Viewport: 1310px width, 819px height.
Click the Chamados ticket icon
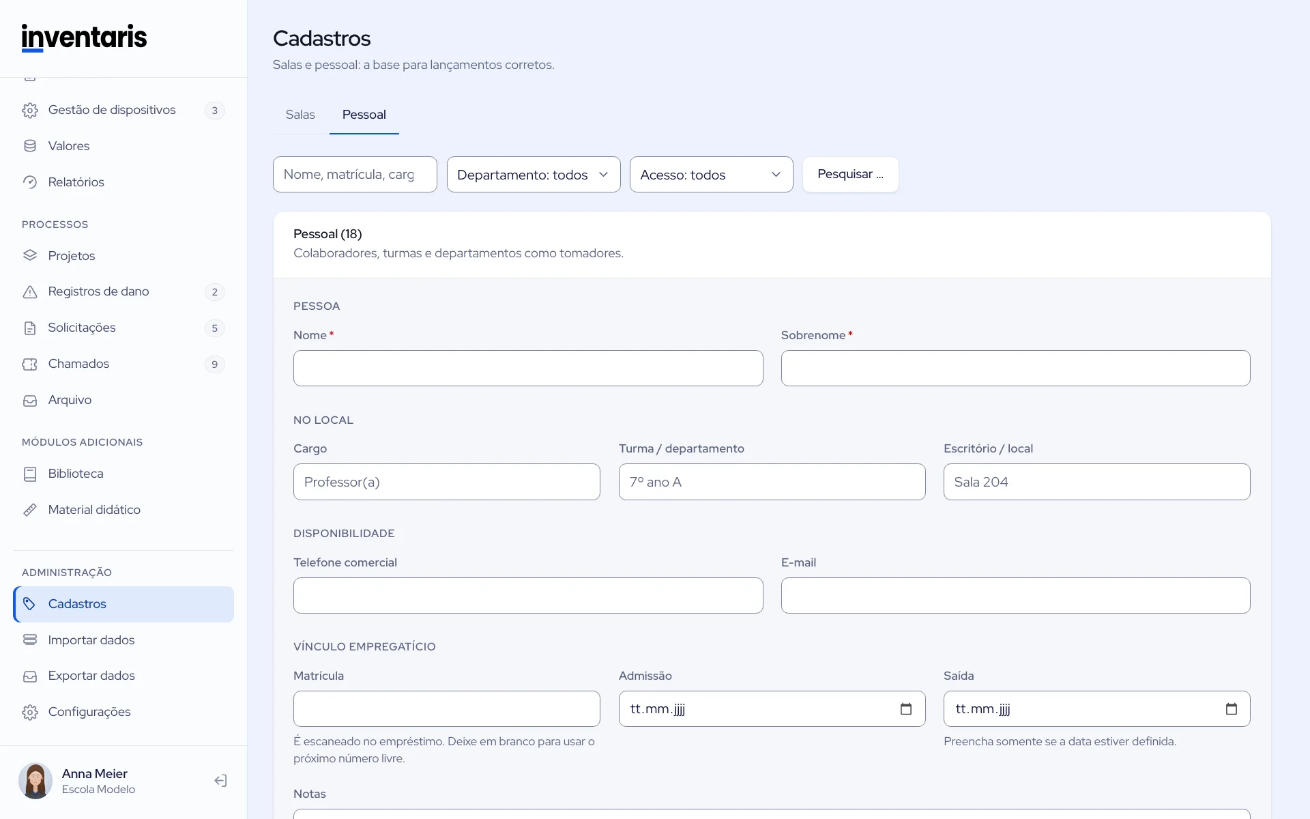(30, 364)
